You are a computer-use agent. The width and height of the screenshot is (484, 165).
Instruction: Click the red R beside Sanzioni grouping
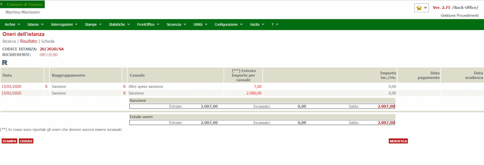[46, 86]
